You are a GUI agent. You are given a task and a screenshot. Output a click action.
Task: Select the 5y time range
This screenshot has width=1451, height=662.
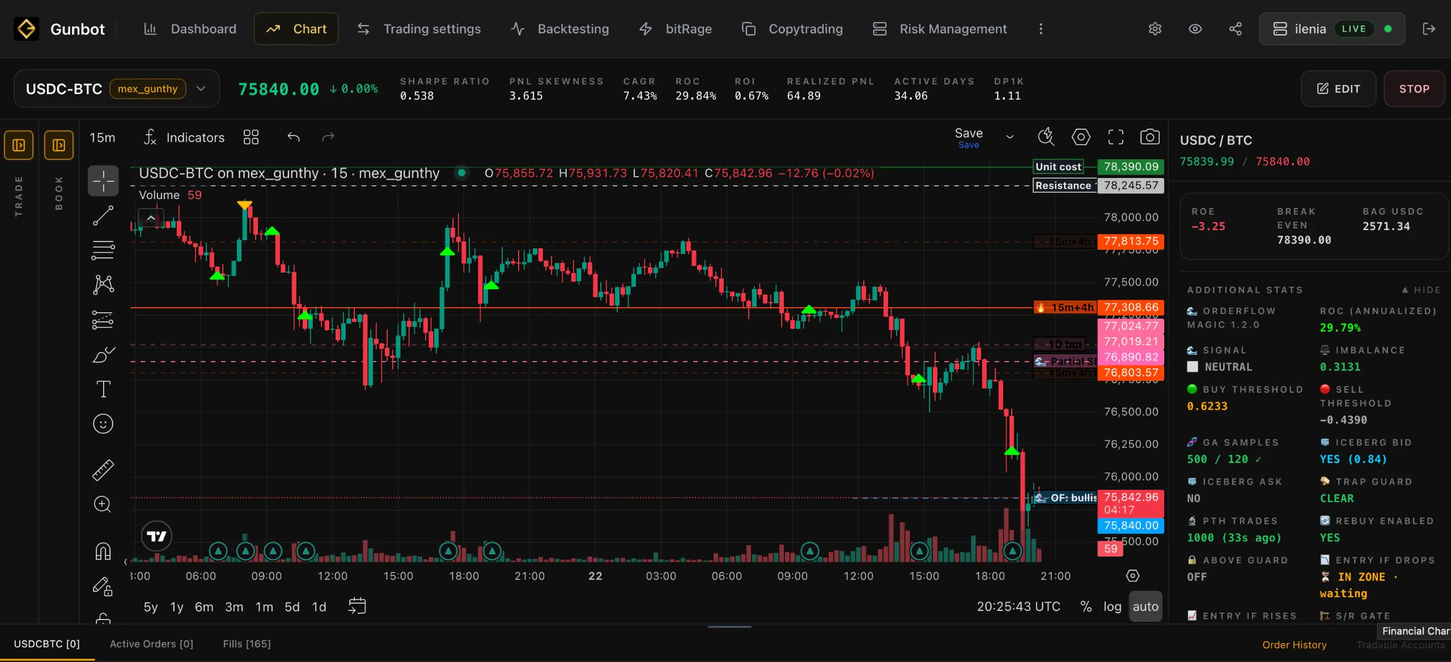coord(151,607)
